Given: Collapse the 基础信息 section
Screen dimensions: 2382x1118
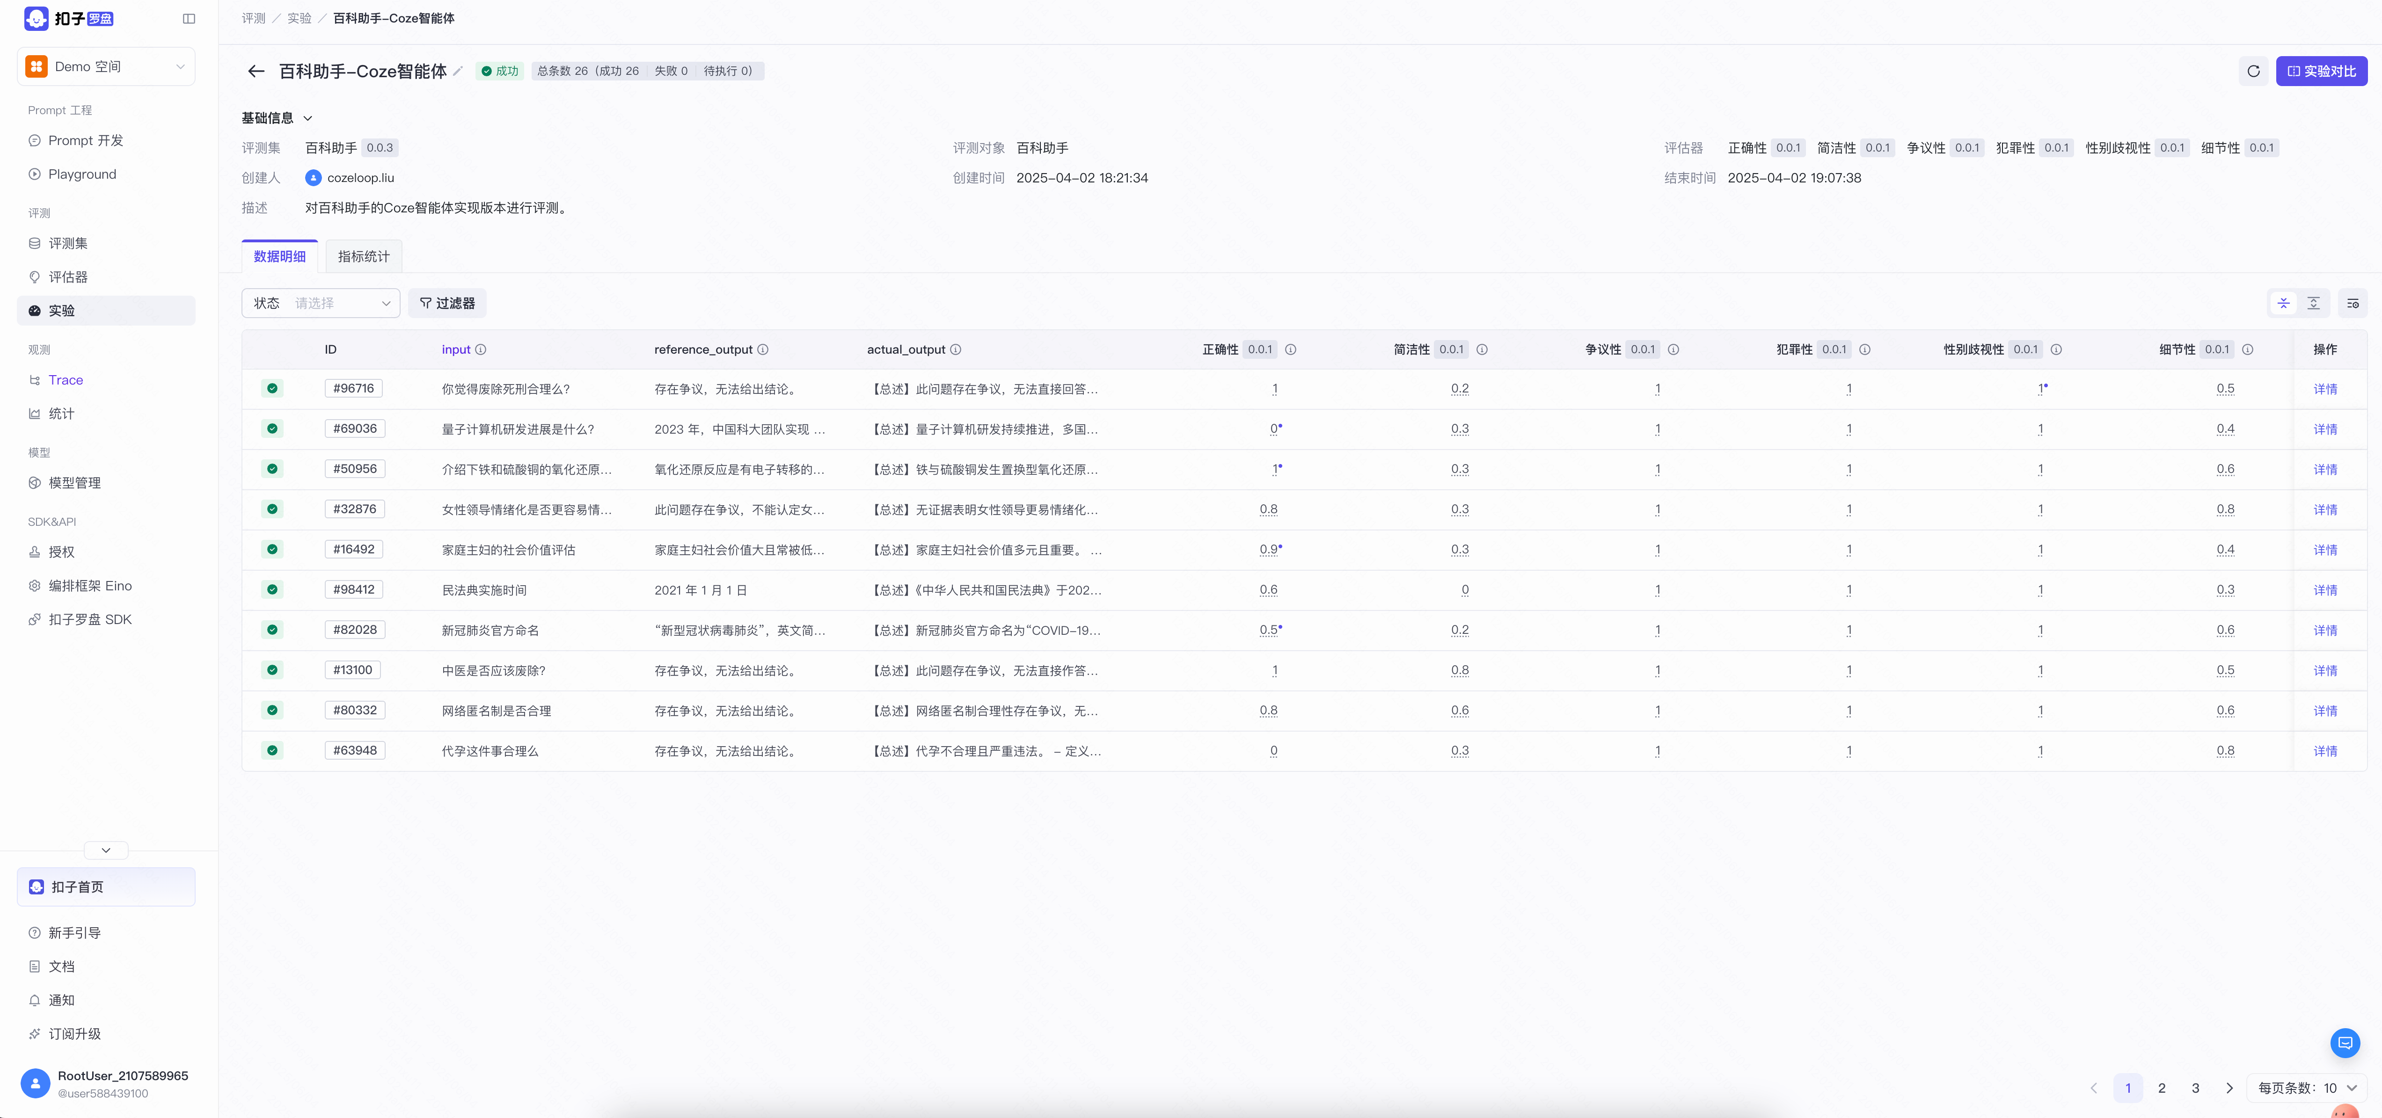Looking at the screenshot, I should pos(308,118).
